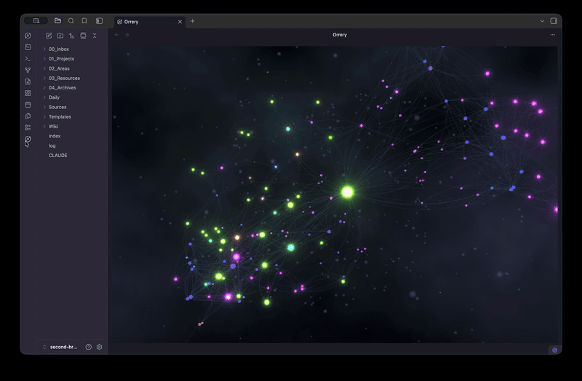Open a new tab with plus

192,21
